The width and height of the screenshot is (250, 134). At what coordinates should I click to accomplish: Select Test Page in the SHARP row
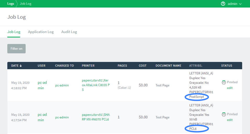[x=162, y=117]
